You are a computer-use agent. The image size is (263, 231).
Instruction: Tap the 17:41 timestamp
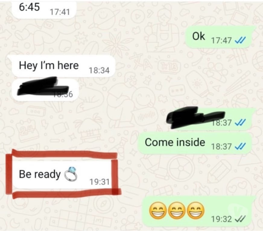(x=60, y=12)
